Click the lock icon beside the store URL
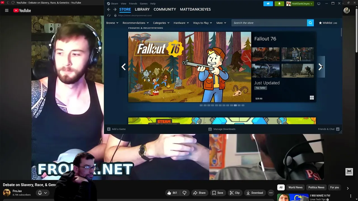 [x=115, y=15]
